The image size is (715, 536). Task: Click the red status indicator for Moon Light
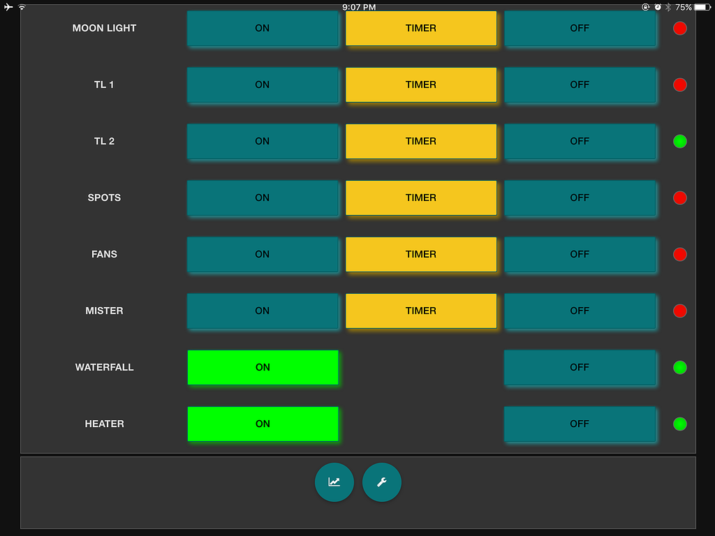pos(679,29)
